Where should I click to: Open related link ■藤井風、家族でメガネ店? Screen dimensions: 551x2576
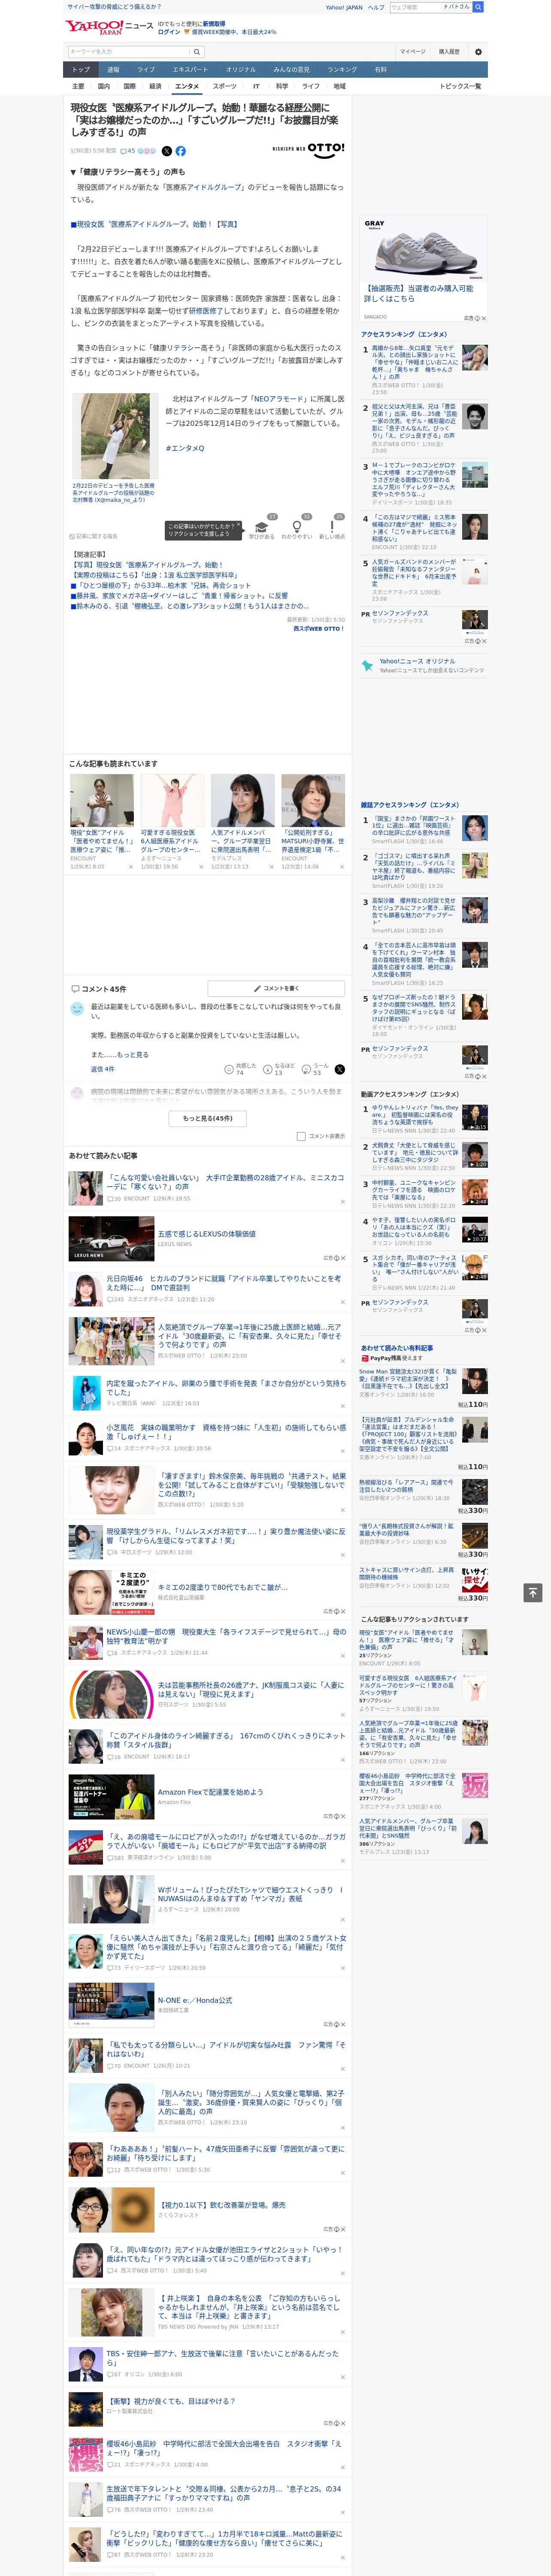(179, 596)
